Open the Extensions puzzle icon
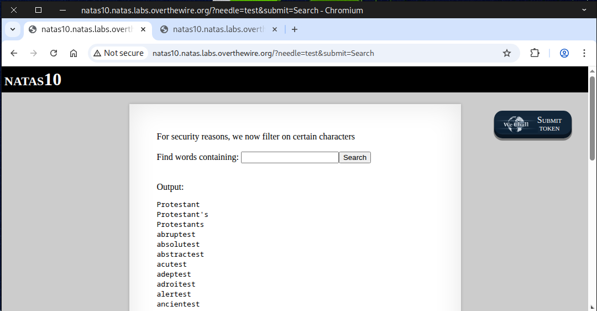The width and height of the screenshot is (597, 311). pos(535,53)
